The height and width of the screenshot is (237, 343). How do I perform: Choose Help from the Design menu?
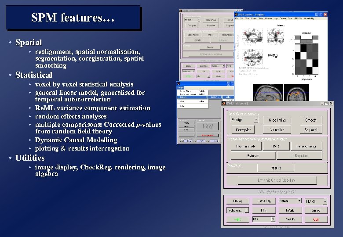coord(192,106)
